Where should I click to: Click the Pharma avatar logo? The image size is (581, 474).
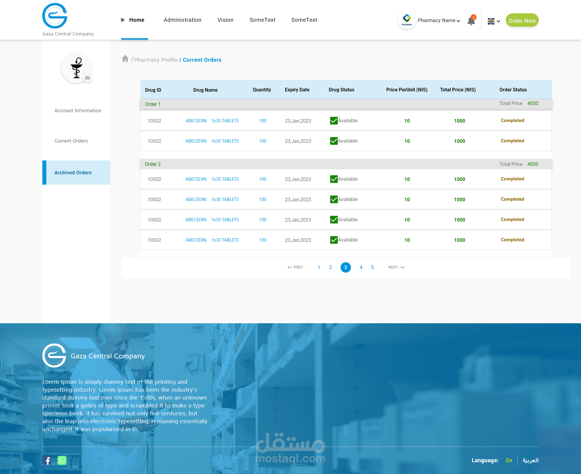coord(407,20)
